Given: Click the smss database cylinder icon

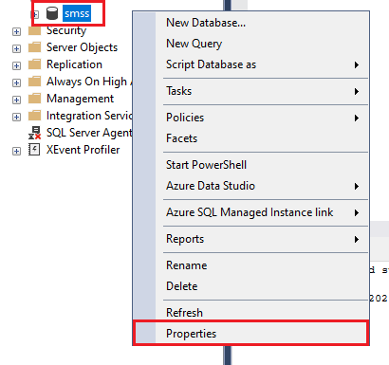Looking at the screenshot, I should click(52, 13).
